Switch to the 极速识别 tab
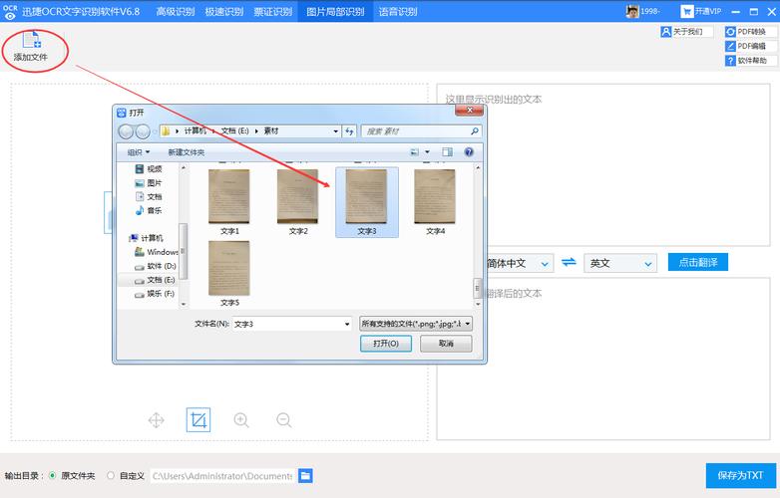 (x=223, y=11)
